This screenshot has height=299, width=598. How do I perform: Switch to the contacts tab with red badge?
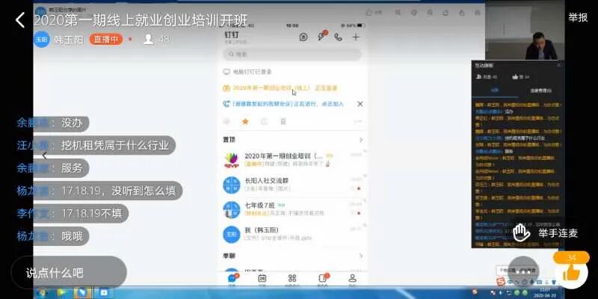point(323,279)
